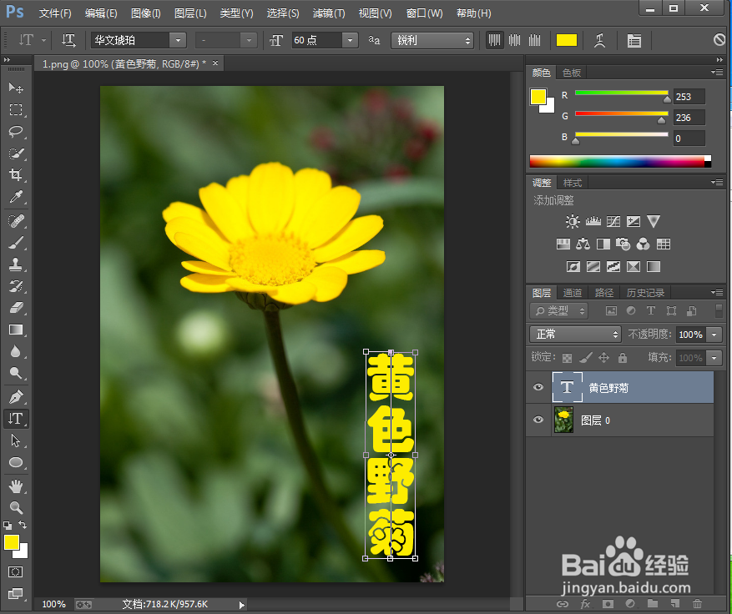732x614 pixels.
Task: Open font style dropdown
Action: pos(250,41)
